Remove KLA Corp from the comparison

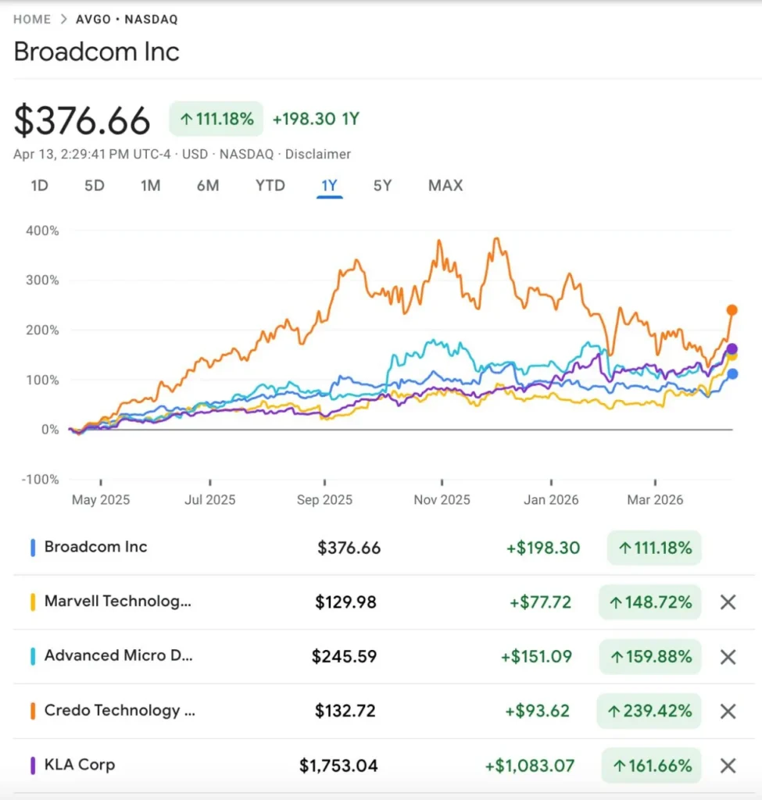point(728,766)
